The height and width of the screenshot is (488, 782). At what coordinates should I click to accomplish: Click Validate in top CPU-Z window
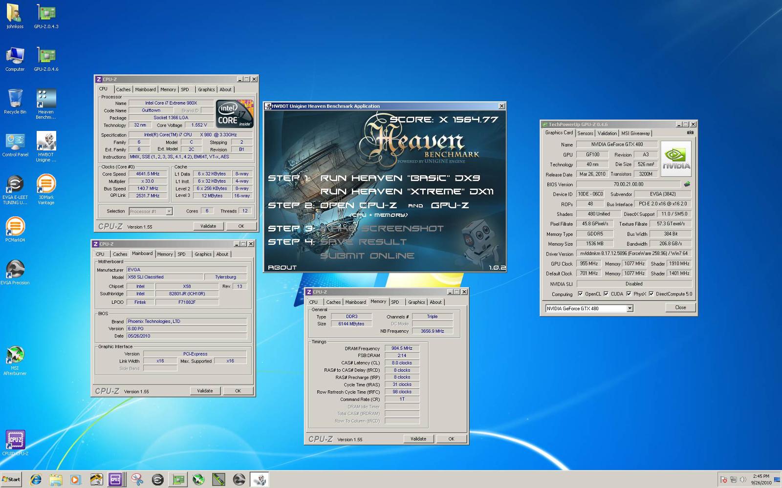coord(208,226)
